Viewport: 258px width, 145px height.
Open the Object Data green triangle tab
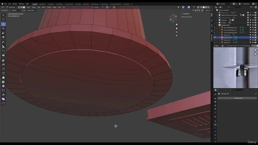(x=215, y=138)
